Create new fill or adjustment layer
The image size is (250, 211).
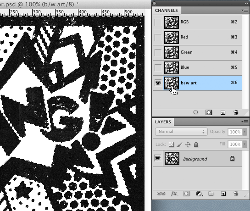199,194
